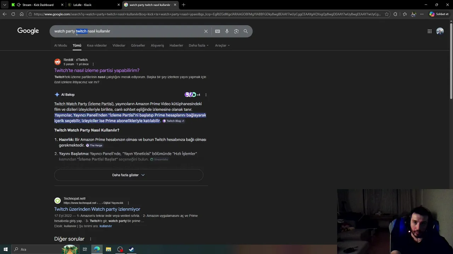Image resolution: width=453 pixels, height=254 pixels.
Task: Open the on-screen keyboard input tool
Action: 218,31
